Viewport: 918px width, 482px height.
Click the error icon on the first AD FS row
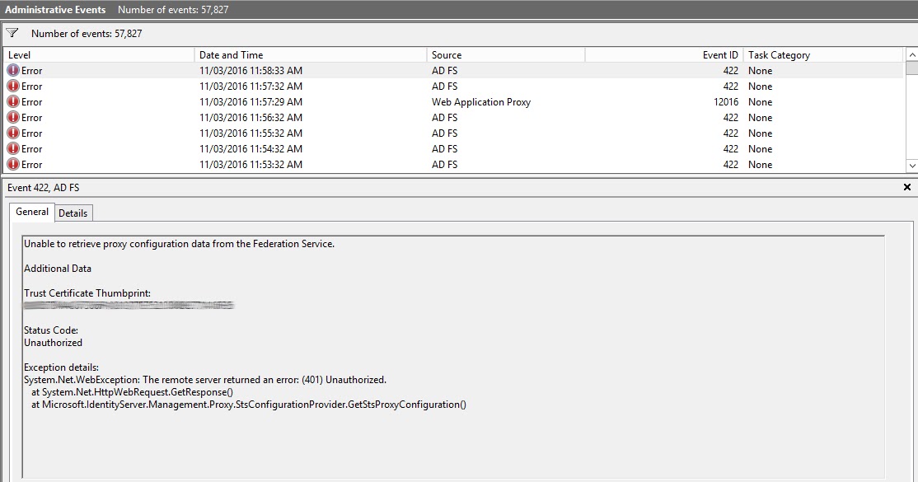(11, 70)
